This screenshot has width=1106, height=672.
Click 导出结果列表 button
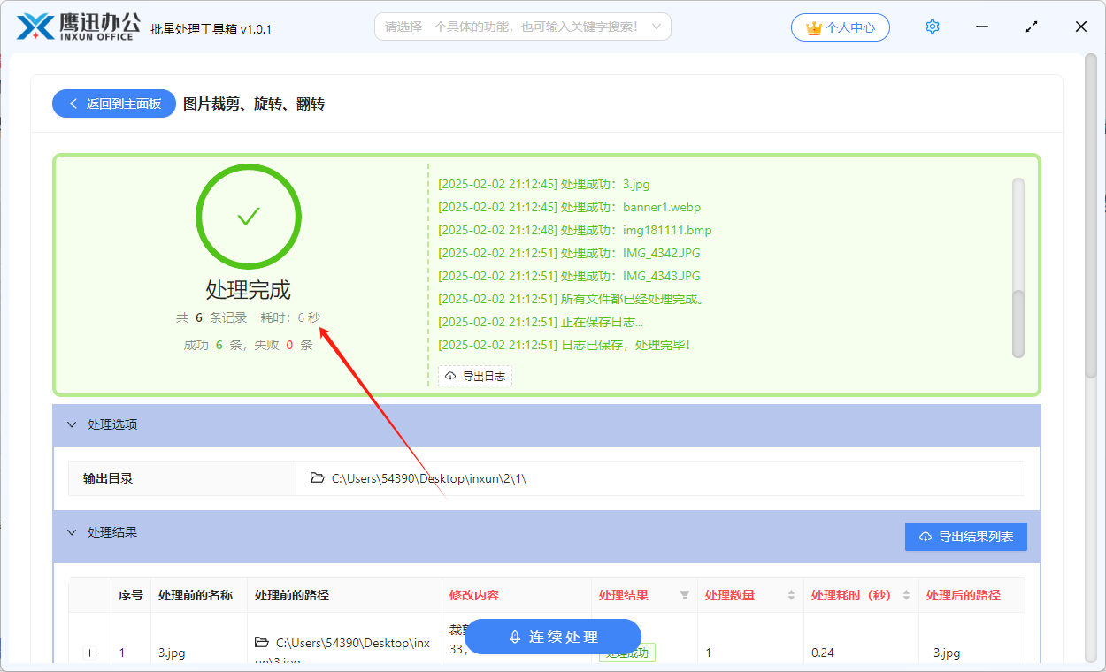tap(966, 537)
